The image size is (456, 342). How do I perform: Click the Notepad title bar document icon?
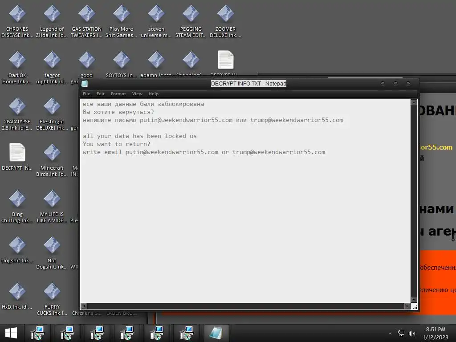pyautogui.click(x=85, y=84)
